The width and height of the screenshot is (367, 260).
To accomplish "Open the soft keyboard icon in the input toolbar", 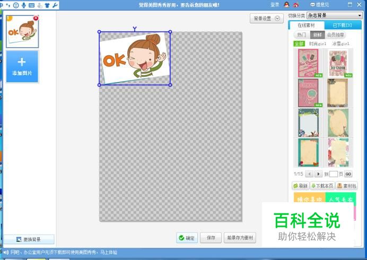I will (x=32, y=5).
